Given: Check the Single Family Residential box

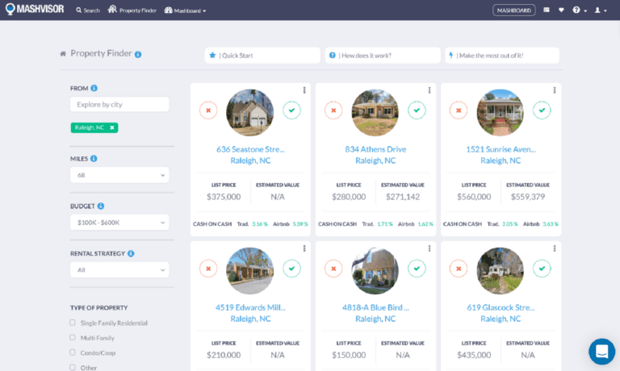Looking at the screenshot, I should click(73, 323).
